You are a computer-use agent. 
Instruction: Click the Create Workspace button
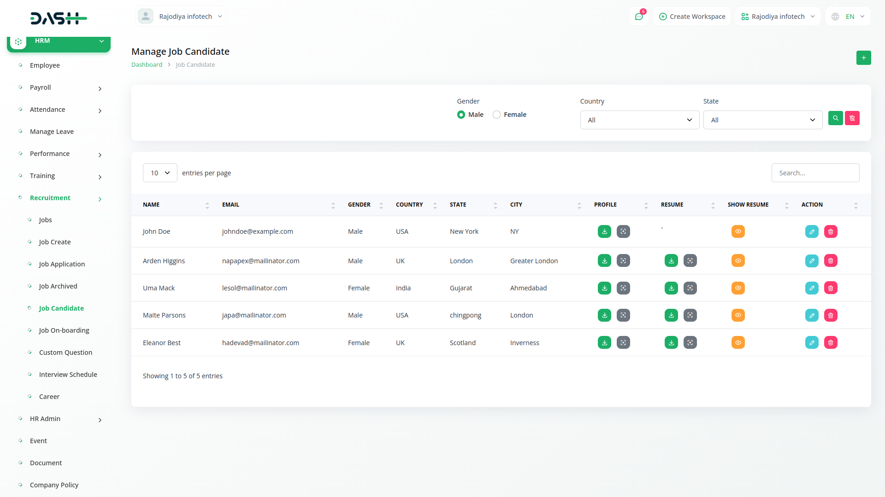(692, 17)
